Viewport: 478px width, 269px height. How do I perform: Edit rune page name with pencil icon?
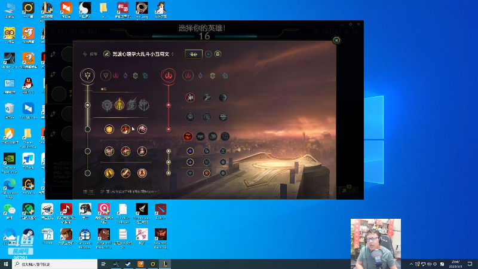[x=106, y=54]
